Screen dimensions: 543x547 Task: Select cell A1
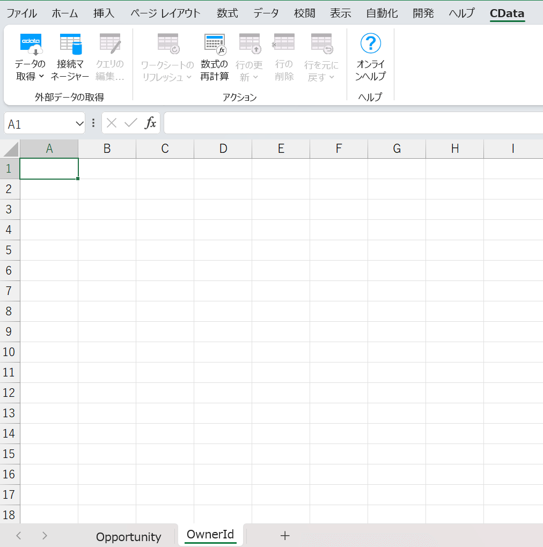49,169
